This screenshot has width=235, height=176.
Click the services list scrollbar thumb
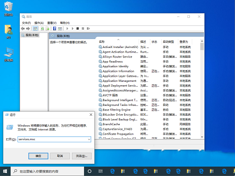click(202, 47)
